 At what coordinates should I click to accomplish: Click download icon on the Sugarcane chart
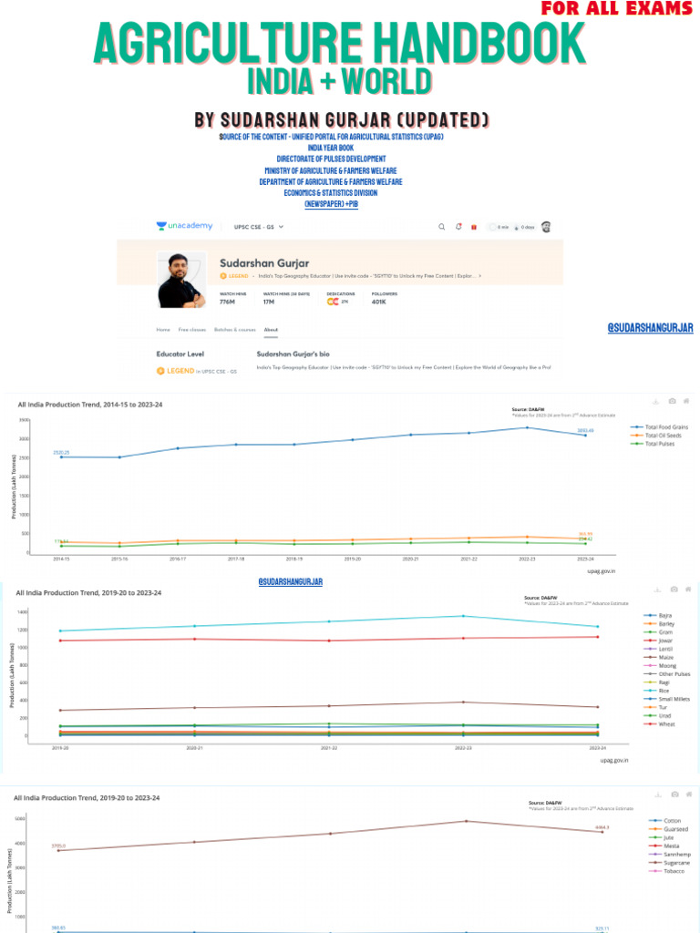(x=658, y=795)
